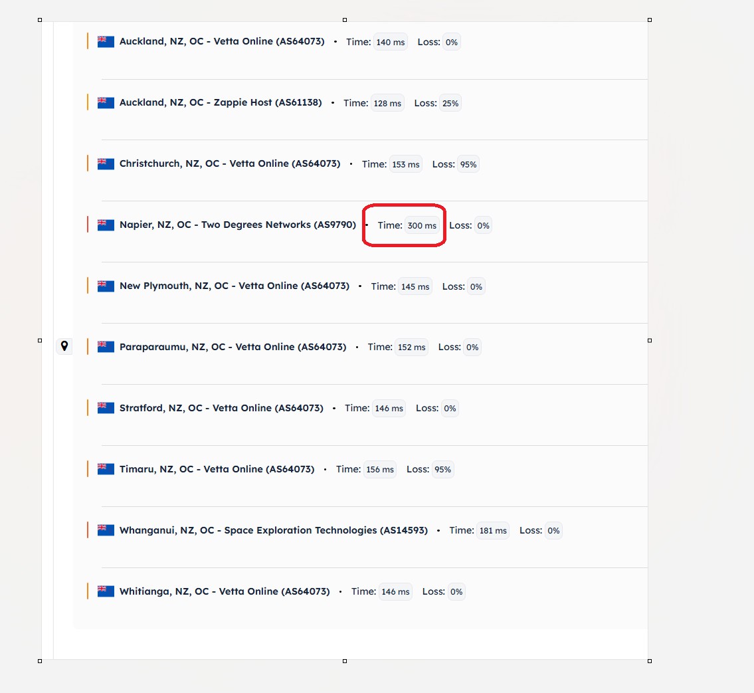Screen dimensions: 754x693
Task: Click Christchurch's 95% loss badge
Action: pyautogui.click(x=468, y=165)
